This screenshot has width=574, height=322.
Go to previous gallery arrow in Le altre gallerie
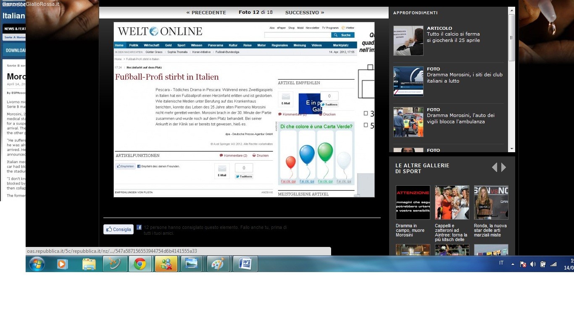pyautogui.click(x=495, y=167)
